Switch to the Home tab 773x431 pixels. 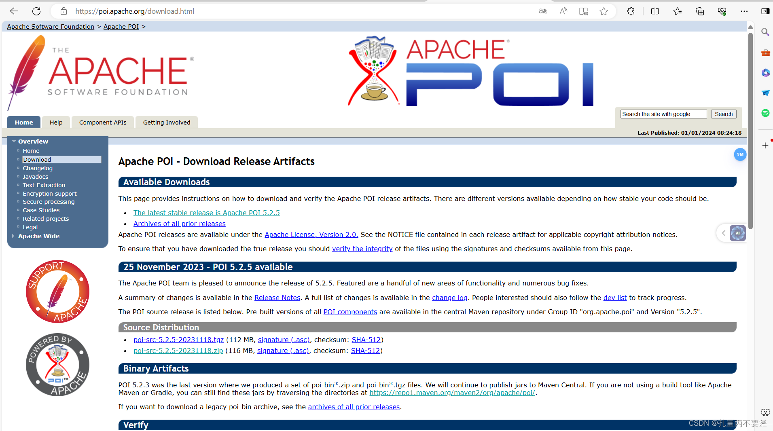tap(24, 123)
